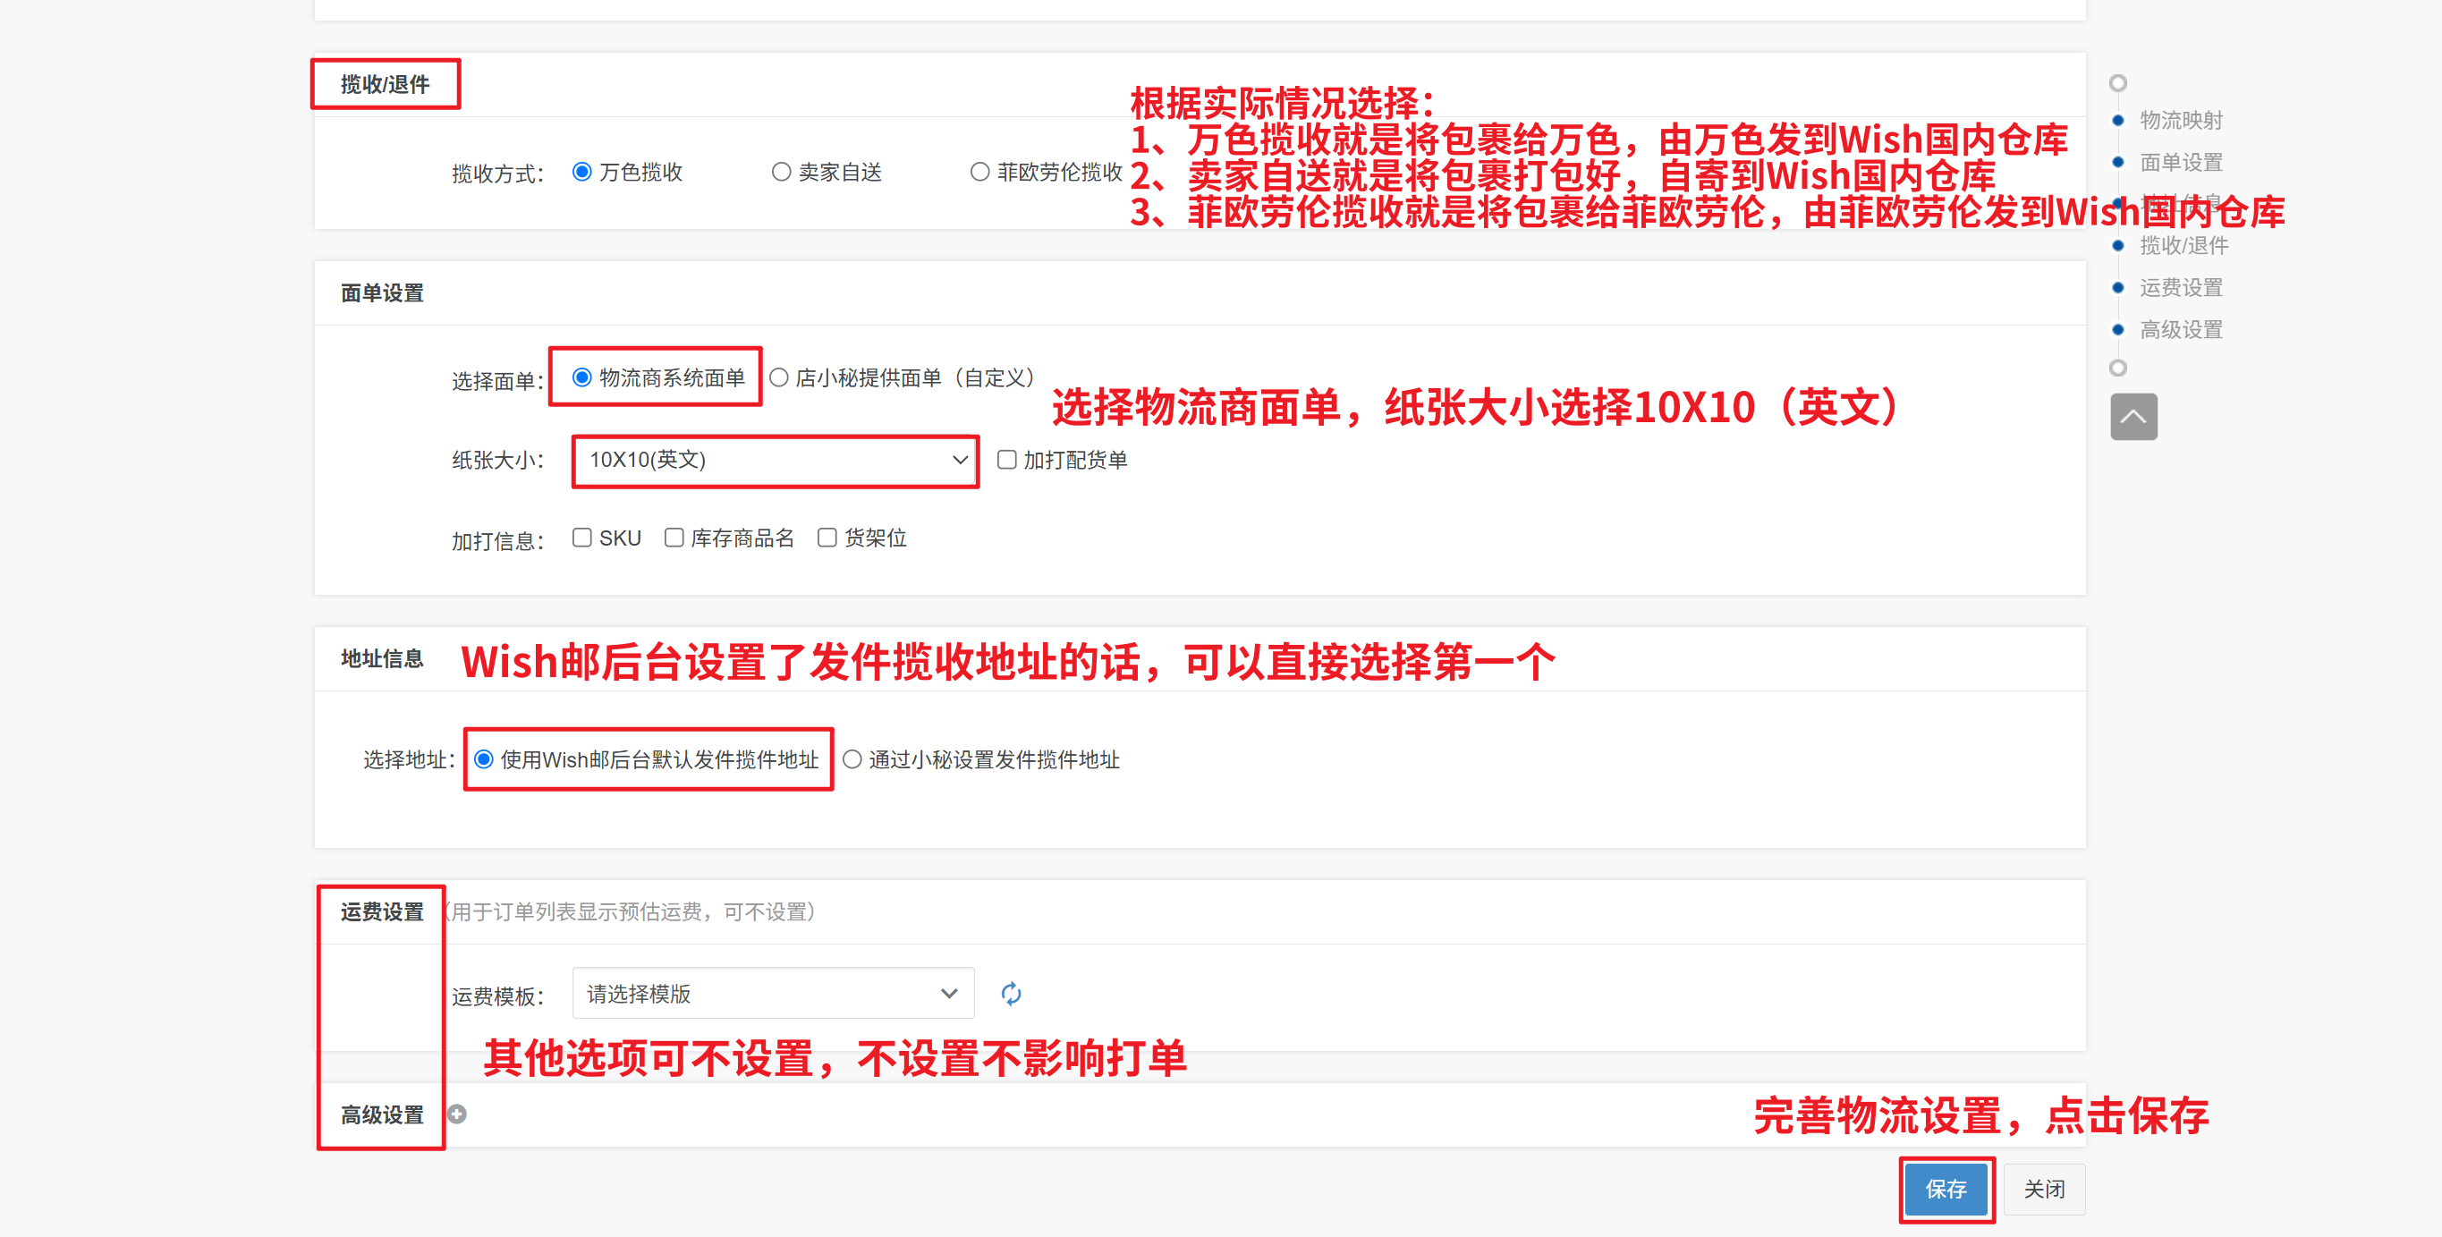Select 万色揽收 pickup method

[x=582, y=172]
